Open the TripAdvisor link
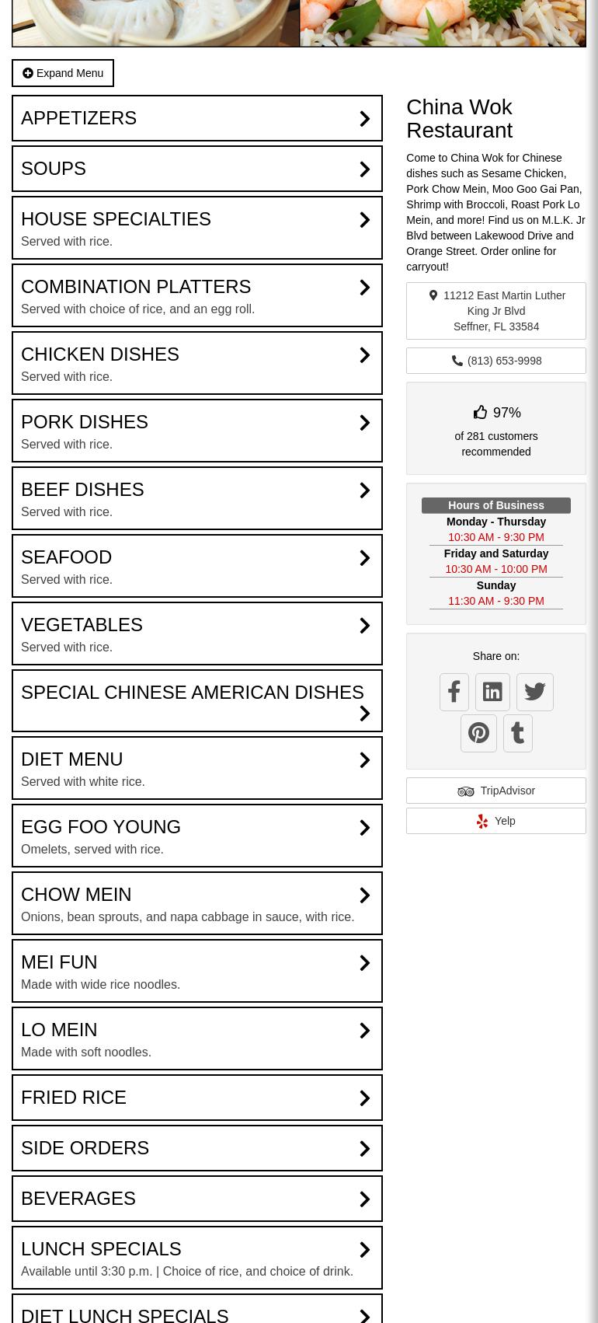Image resolution: width=598 pixels, height=1323 pixels. (496, 791)
